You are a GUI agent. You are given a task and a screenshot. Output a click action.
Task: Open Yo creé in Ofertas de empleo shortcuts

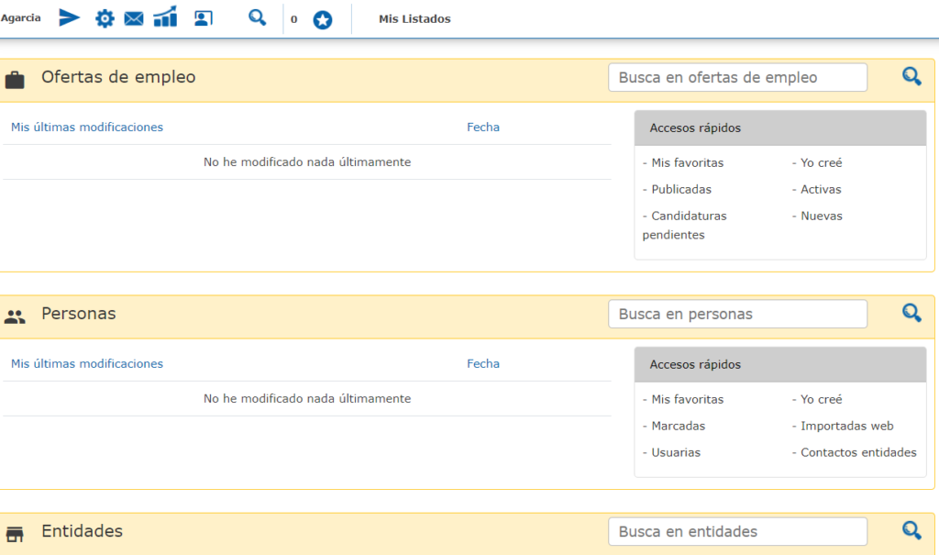point(821,163)
